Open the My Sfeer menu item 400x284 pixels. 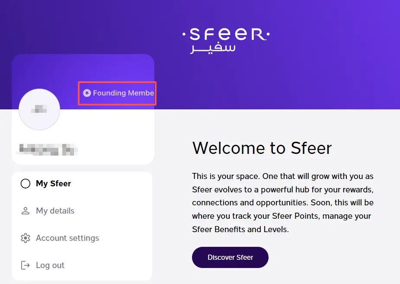coord(53,184)
